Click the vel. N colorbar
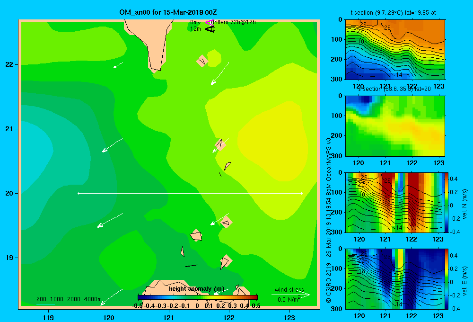The image size is (473, 322). click(x=447, y=202)
